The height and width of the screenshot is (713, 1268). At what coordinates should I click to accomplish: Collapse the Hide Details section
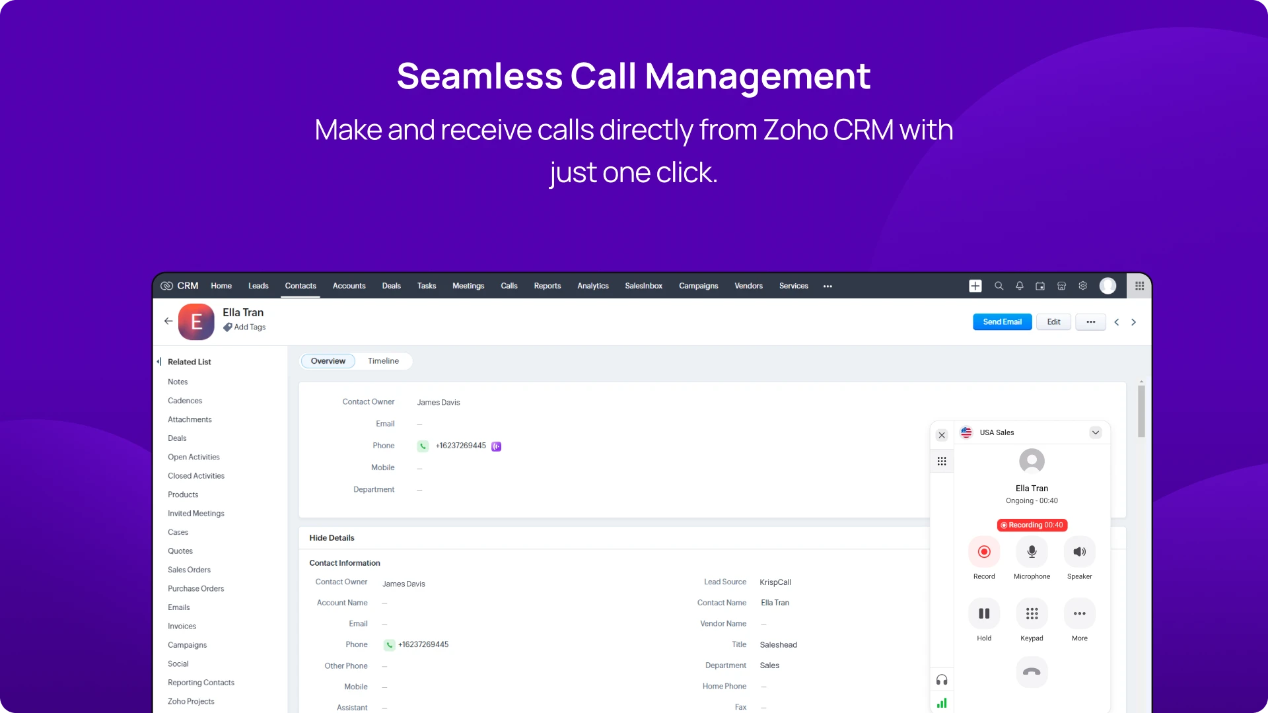[x=332, y=538]
